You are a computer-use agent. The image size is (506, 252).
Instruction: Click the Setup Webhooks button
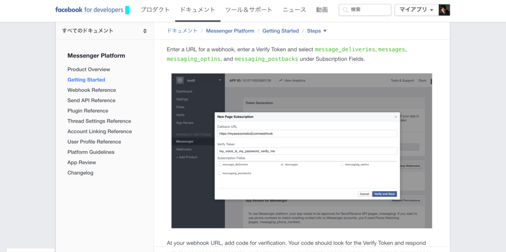[x=411, y=166]
